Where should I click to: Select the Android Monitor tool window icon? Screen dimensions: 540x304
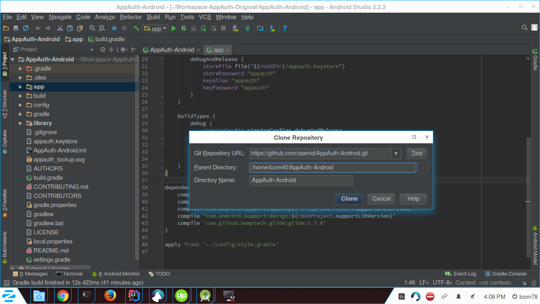pos(116,274)
